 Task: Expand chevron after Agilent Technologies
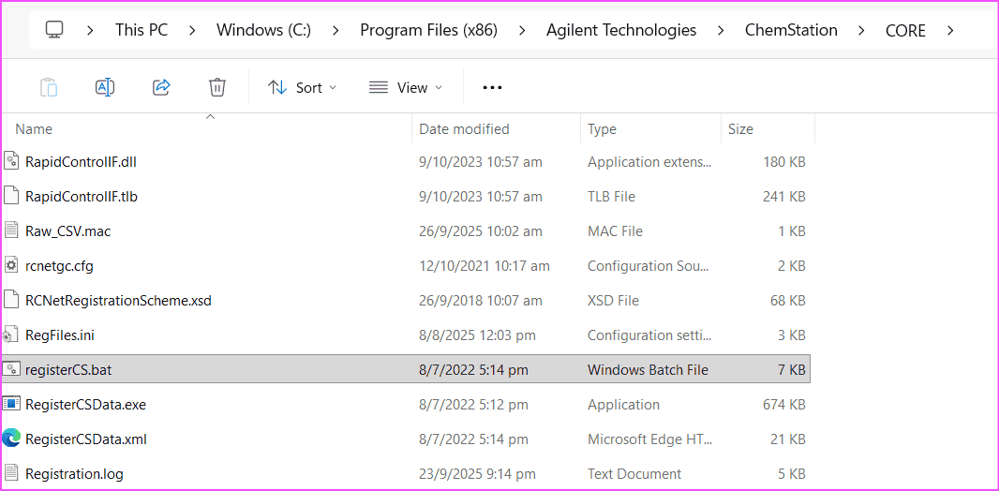721,30
